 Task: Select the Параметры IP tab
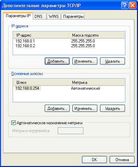click(x=18, y=16)
